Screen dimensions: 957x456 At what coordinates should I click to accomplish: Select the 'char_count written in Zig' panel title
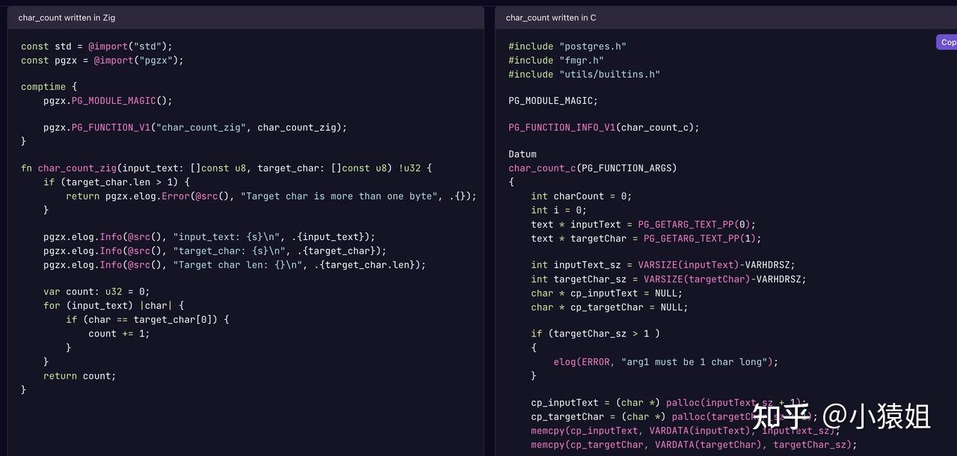(x=67, y=17)
